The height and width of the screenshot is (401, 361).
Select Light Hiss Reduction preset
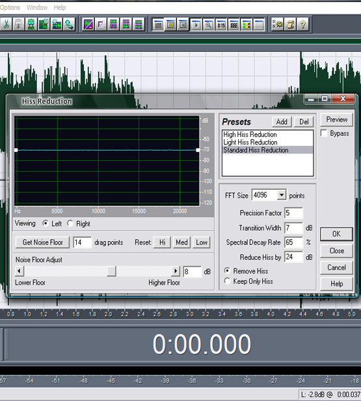point(267,142)
